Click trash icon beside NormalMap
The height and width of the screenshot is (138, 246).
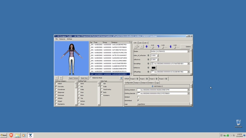tap(148, 63)
